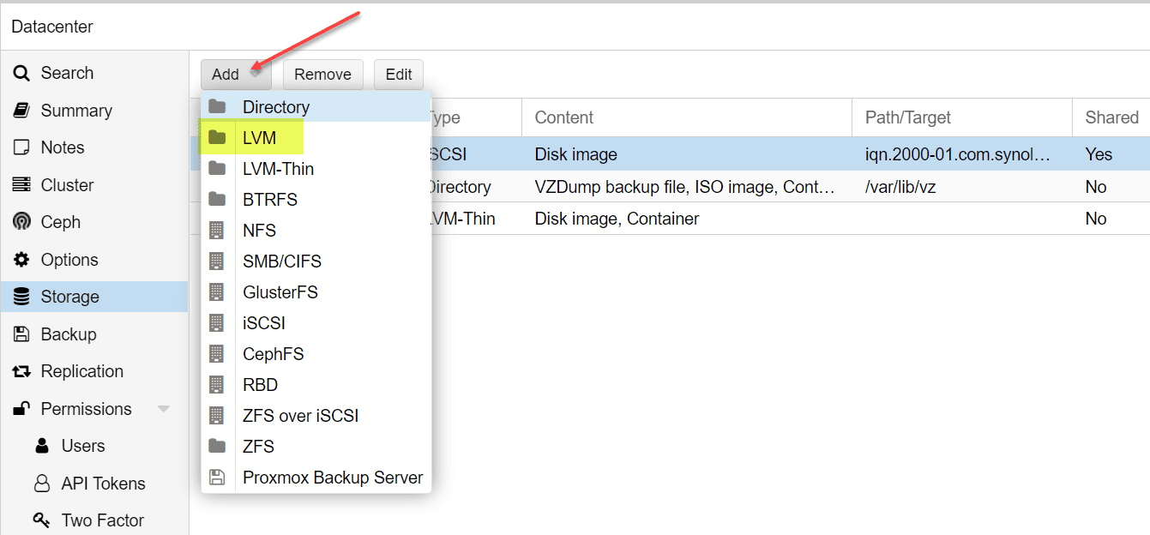The width and height of the screenshot is (1150, 535).
Task: Choose Directory from the Add menu
Action: coord(275,105)
